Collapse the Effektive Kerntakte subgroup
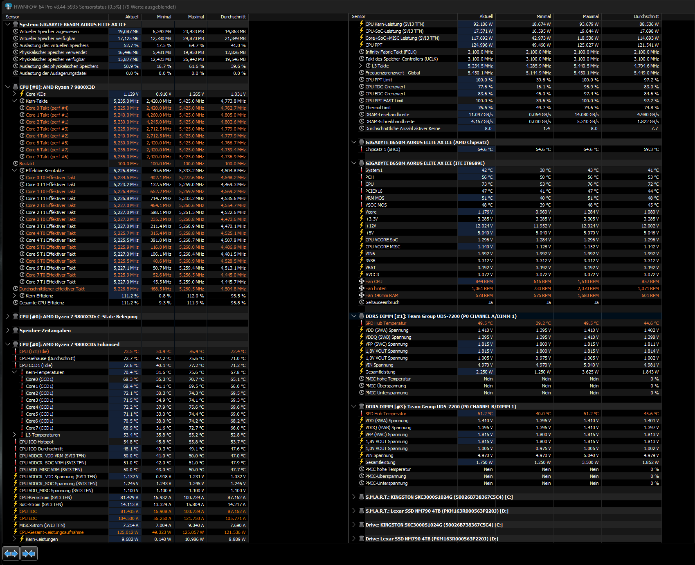The width and height of the screenshot is (695, 565). 14,171
